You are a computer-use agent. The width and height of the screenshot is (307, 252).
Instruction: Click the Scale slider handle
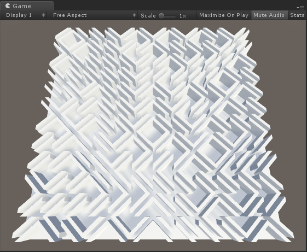[x=161, y=16]
